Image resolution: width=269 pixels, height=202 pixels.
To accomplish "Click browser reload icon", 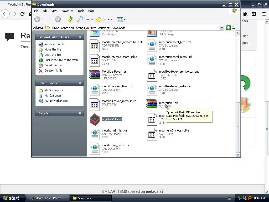I will tap(22, 14).
